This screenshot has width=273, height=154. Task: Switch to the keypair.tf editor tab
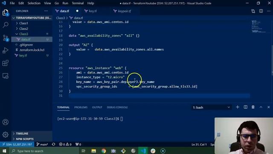[x=125, y=11]
